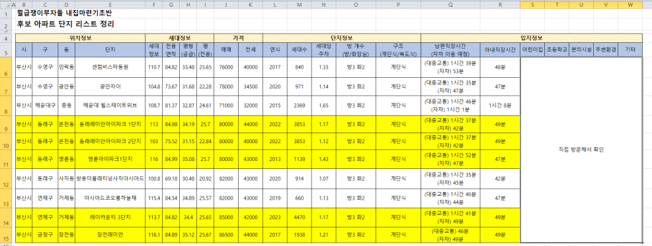The image size is (652, 246).
Task: Click title cell '월급쟁이부자들 내집마련기초반'
Action: click(64, 13)
